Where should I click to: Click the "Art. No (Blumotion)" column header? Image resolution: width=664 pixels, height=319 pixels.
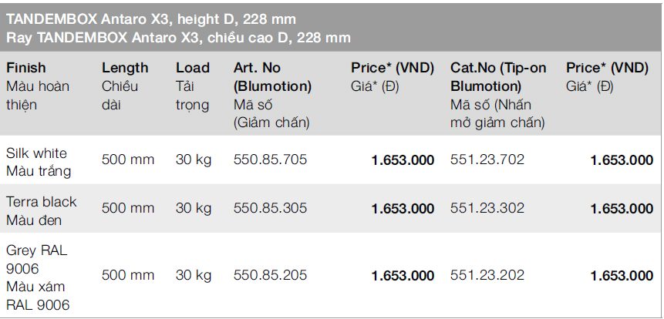[272, 77]
